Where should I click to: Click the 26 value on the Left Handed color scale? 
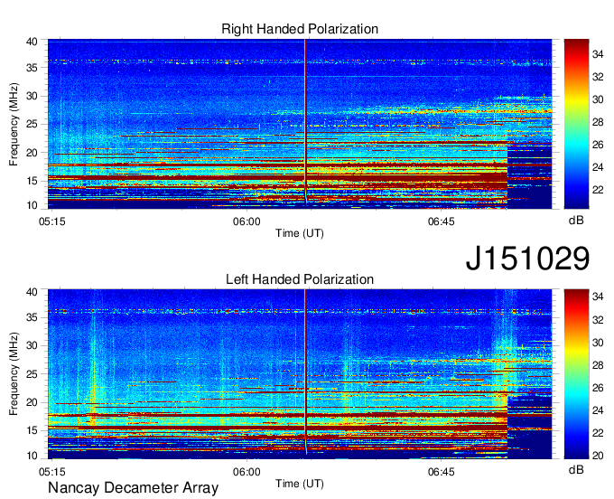pyautogui.click(x=598, y=387)
